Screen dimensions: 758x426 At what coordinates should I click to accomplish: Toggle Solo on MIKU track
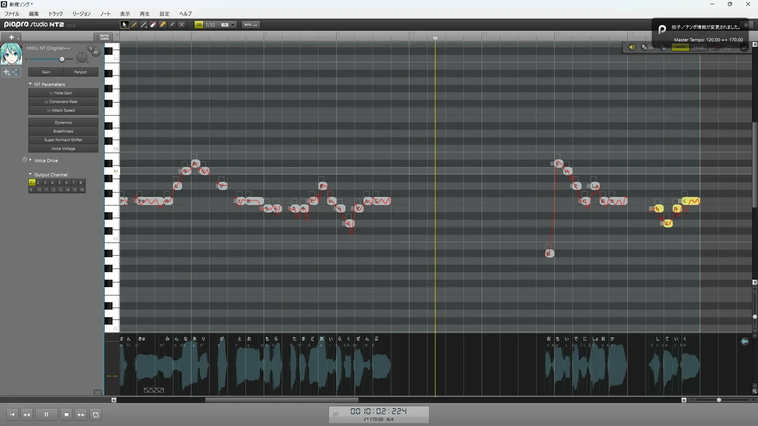coord(90,48)
